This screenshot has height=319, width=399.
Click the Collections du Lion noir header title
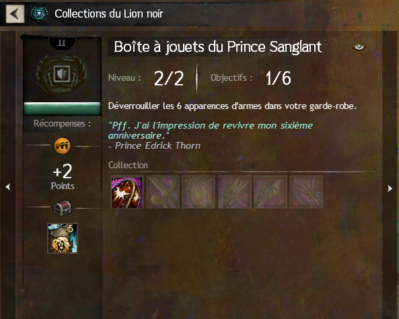point(109,13)
